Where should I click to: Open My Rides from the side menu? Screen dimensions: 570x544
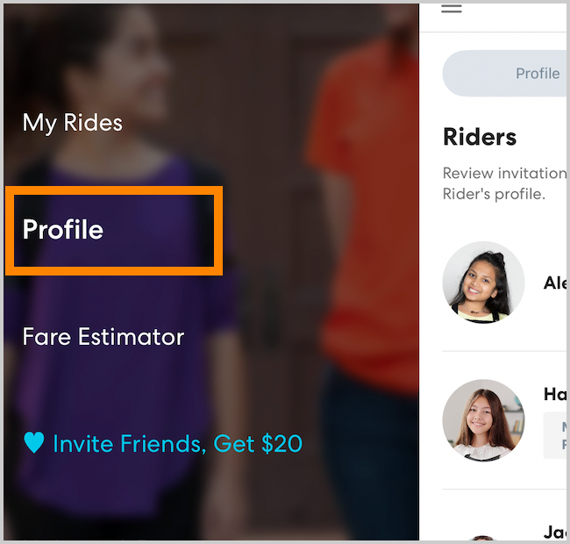pyautogui.click(x=73, y=123)
